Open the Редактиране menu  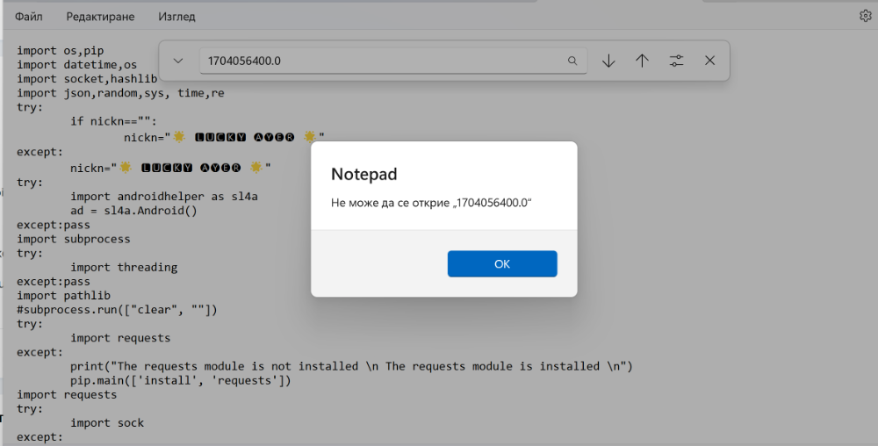point(100,16)
